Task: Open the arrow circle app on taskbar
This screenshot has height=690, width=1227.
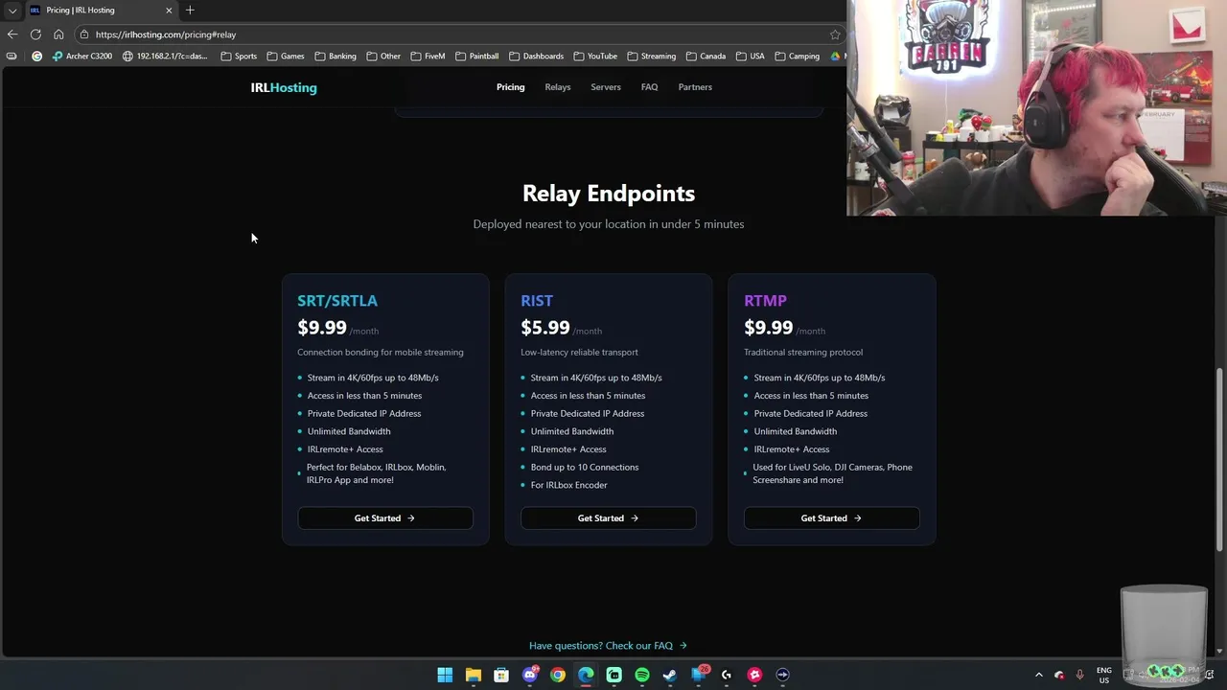Action: click(x=783, y=675)
